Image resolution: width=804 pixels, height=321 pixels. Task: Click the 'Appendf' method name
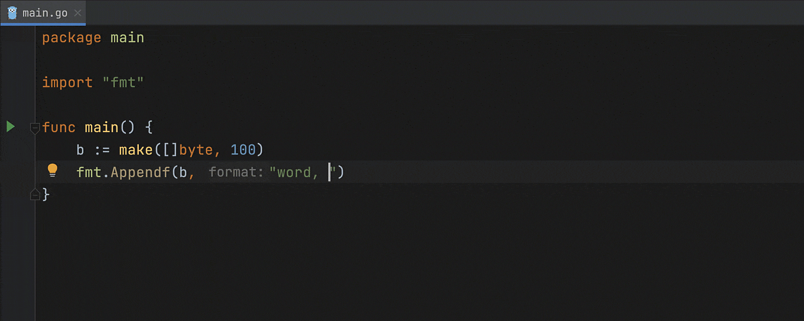(x=140, y=172)
